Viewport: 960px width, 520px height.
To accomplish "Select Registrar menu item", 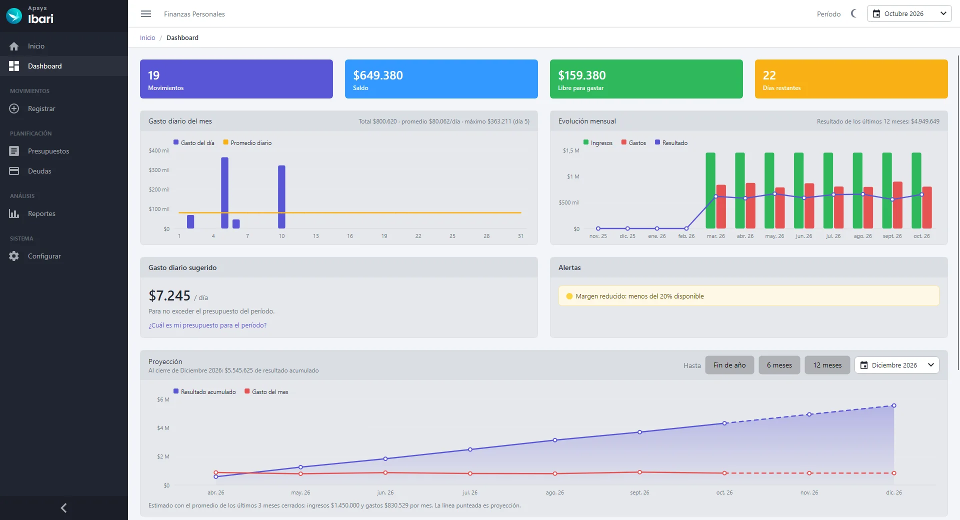I will tap(64, 108).
